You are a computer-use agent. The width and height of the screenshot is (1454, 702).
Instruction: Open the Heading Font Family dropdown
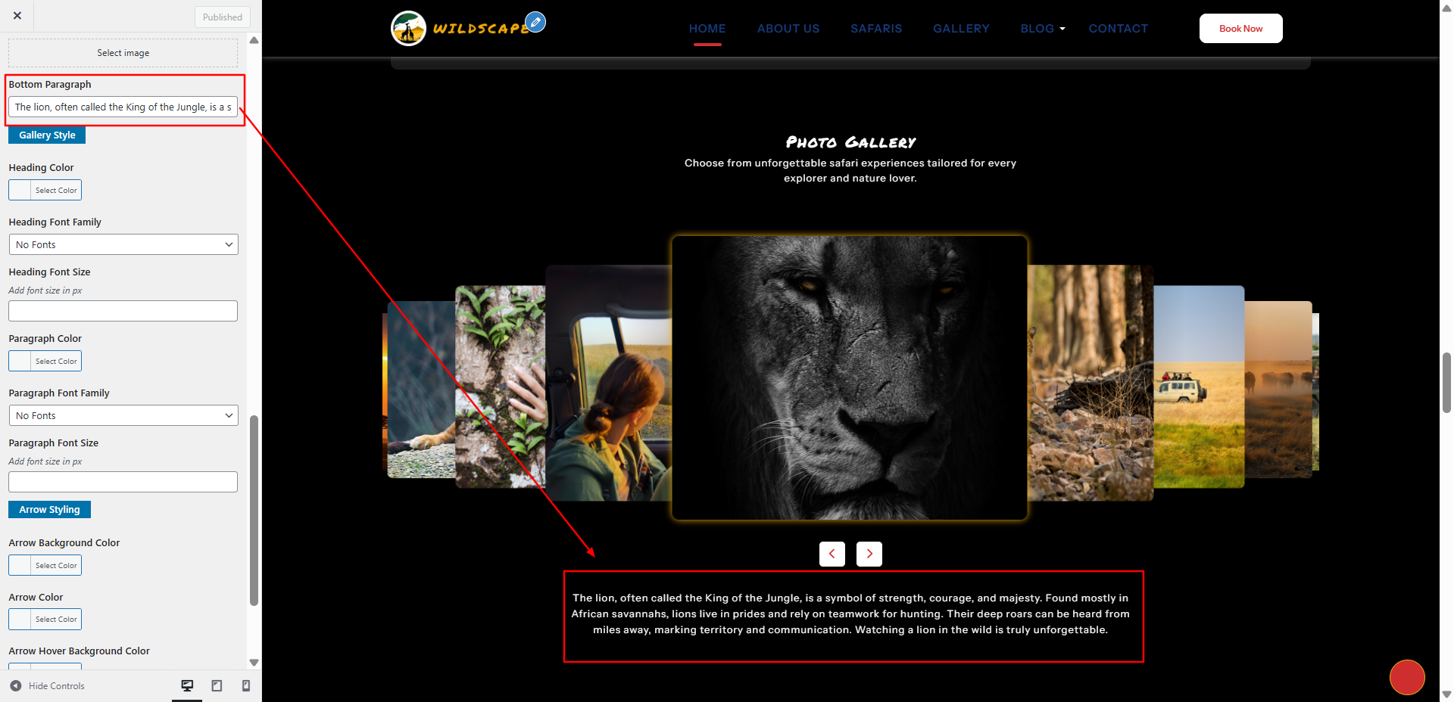click(123, 244)
